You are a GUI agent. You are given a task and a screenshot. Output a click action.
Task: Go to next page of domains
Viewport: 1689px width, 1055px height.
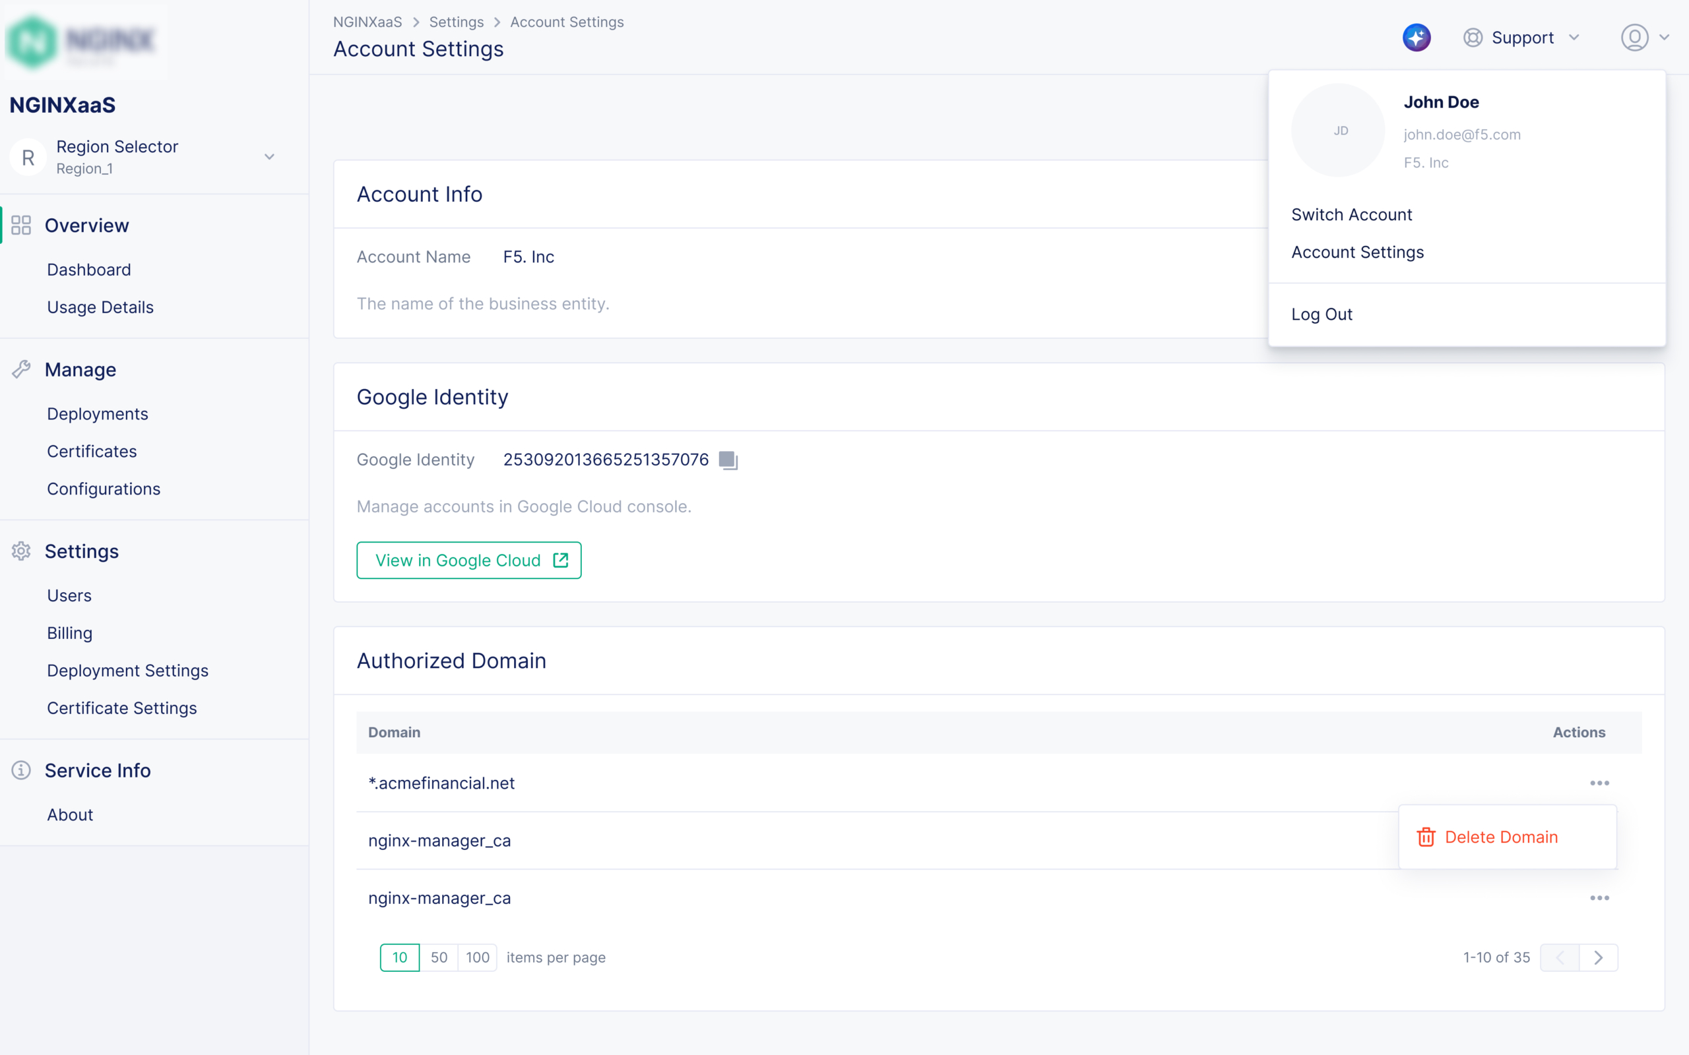pyautogui.click(x=1598, y=957)
